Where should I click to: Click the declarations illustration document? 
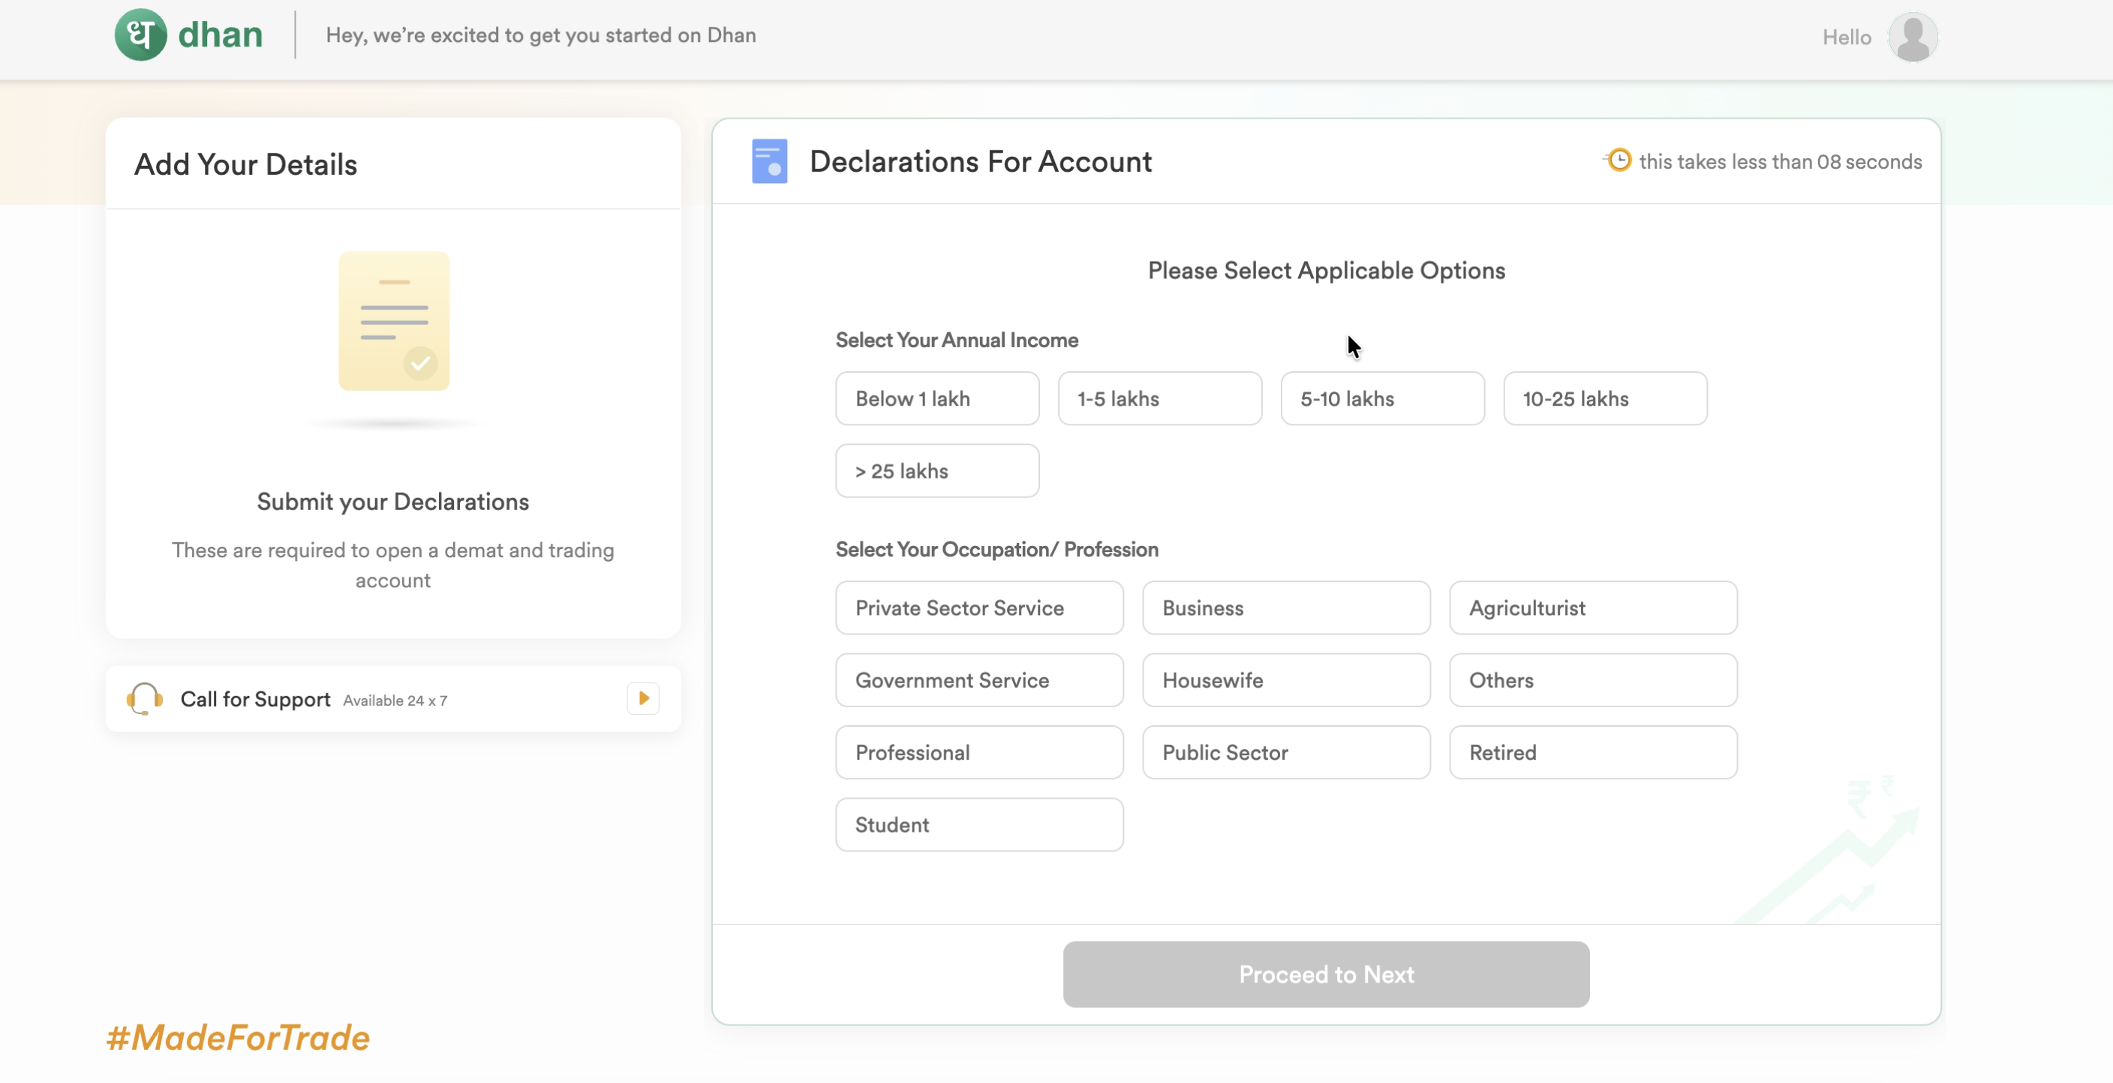click(x=394, y=321)
